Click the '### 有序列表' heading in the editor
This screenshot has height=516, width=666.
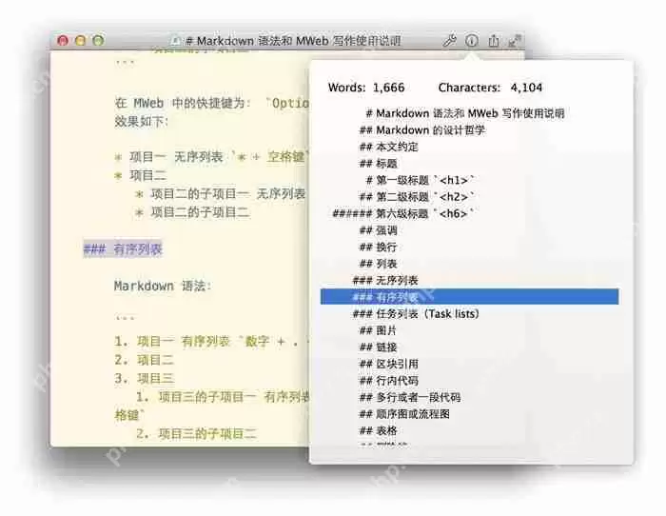point(123,249)
